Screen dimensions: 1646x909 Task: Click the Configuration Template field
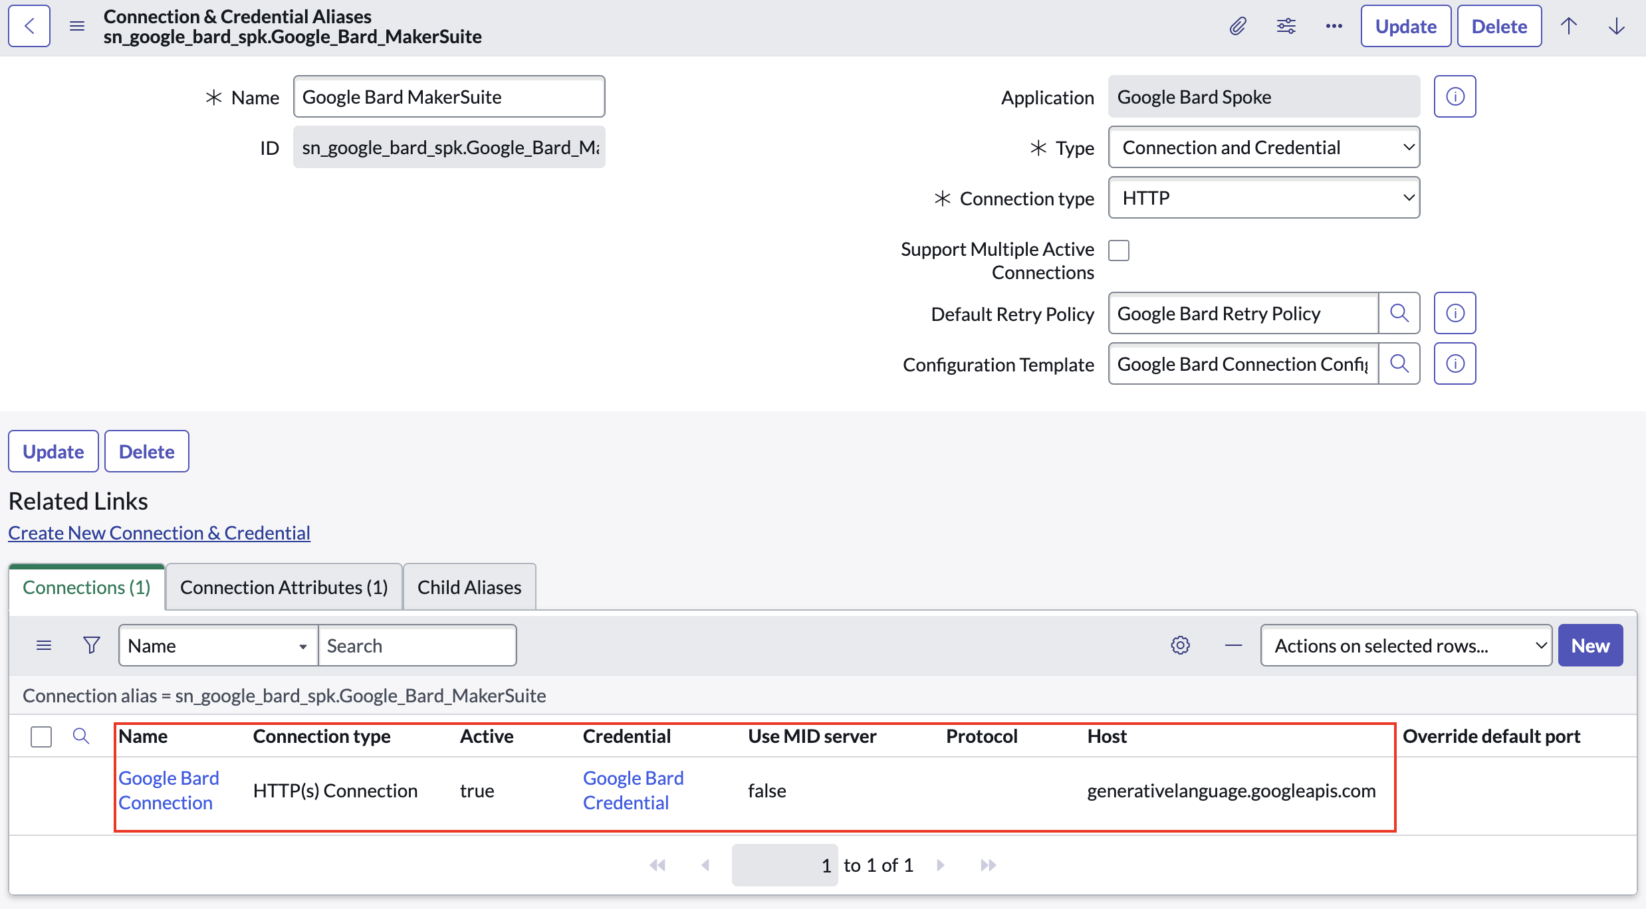coord(1243,364)
